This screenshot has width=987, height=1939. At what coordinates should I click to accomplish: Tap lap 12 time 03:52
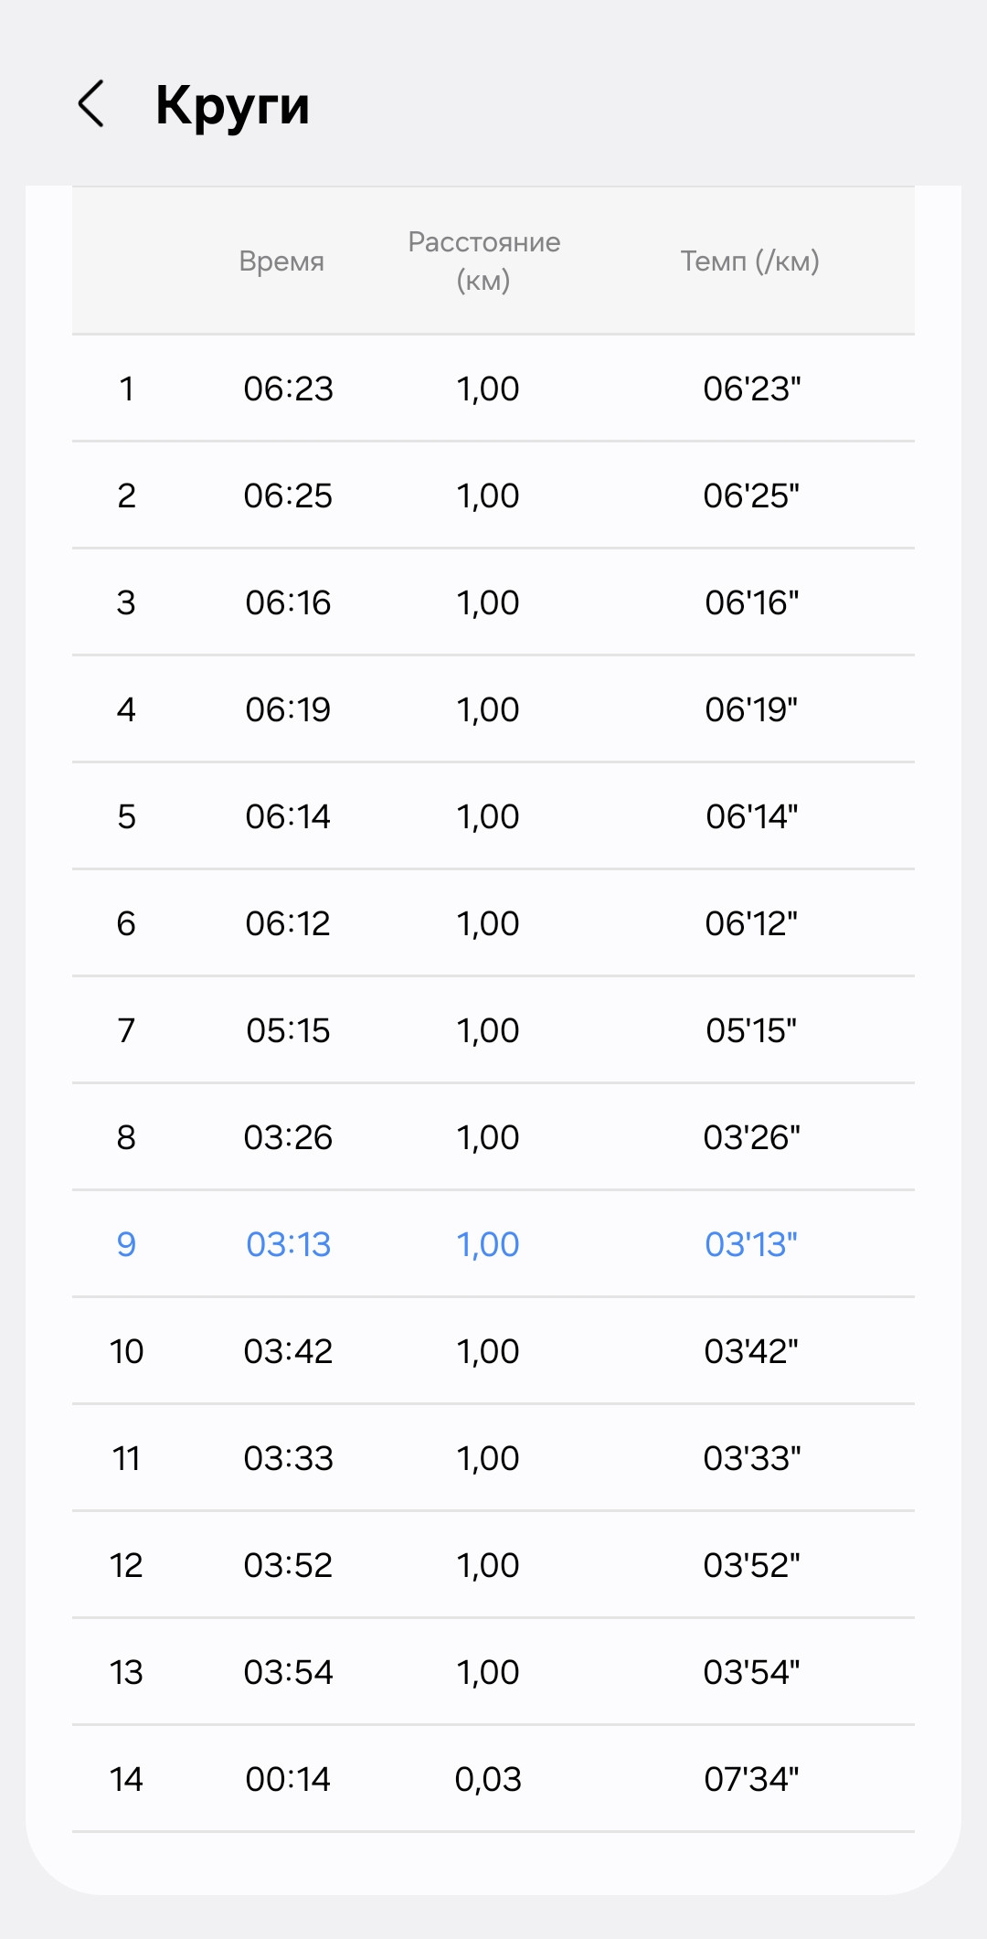288,1565
